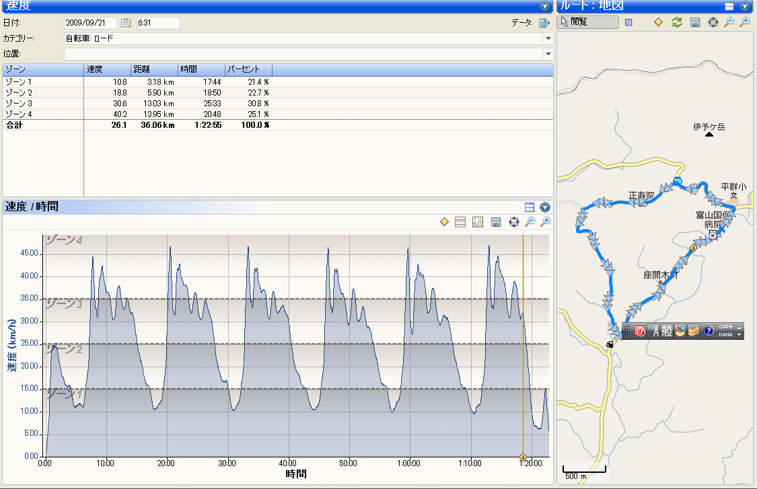Screen dimensions: 757x489
Task: Toggle chart fill style icon
Action: [478, 221]
